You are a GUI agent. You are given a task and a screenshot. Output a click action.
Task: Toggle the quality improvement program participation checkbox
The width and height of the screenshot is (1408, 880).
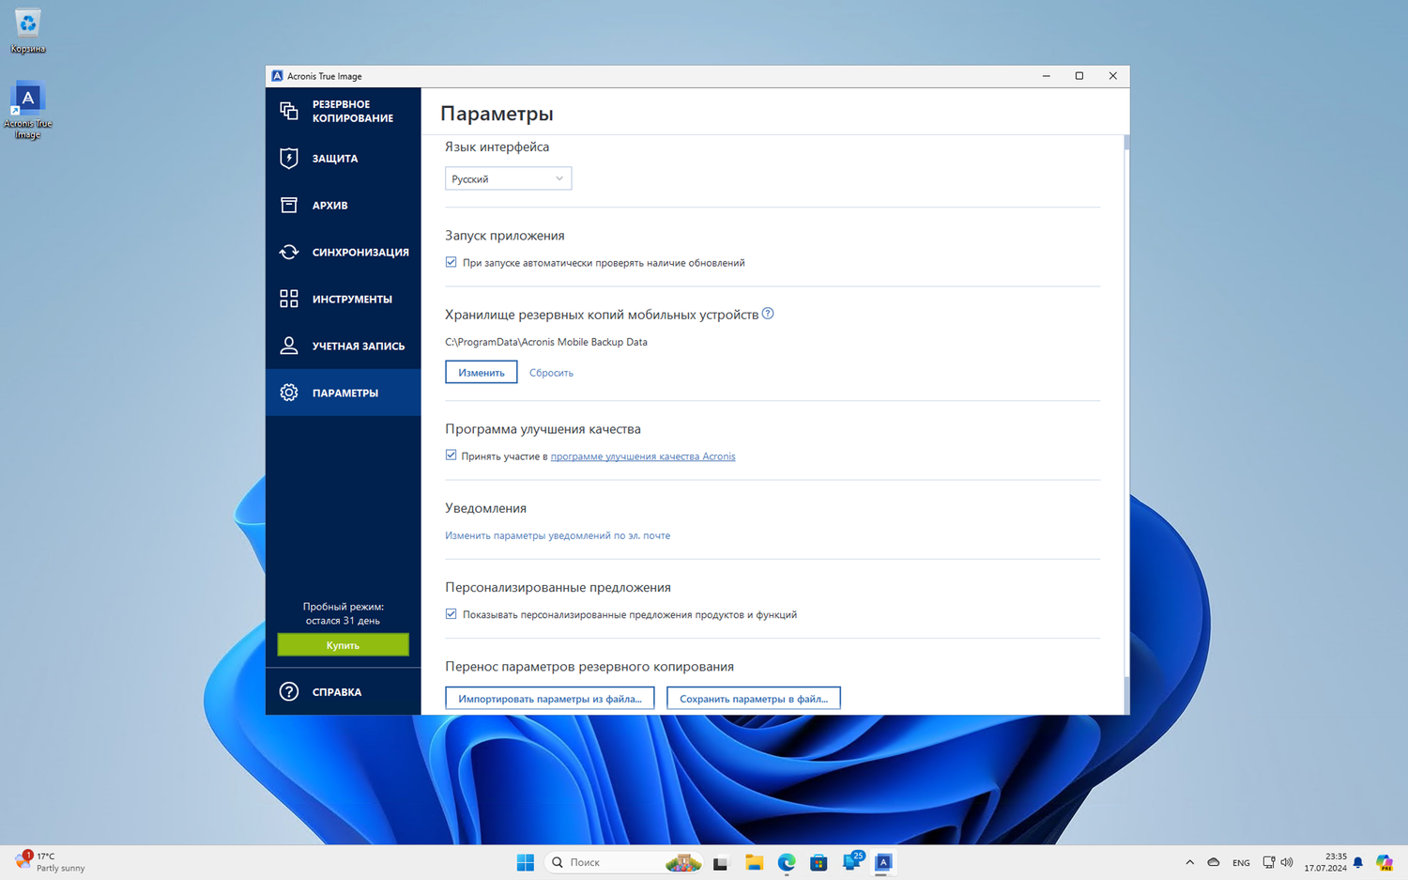click(x=451, y=455)
